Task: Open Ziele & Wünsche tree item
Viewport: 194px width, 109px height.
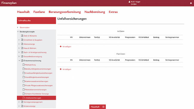Action: (30, 36)
